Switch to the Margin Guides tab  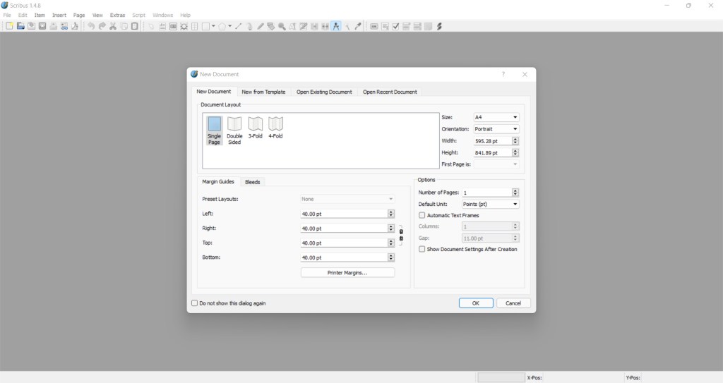[x=218, y=181]
